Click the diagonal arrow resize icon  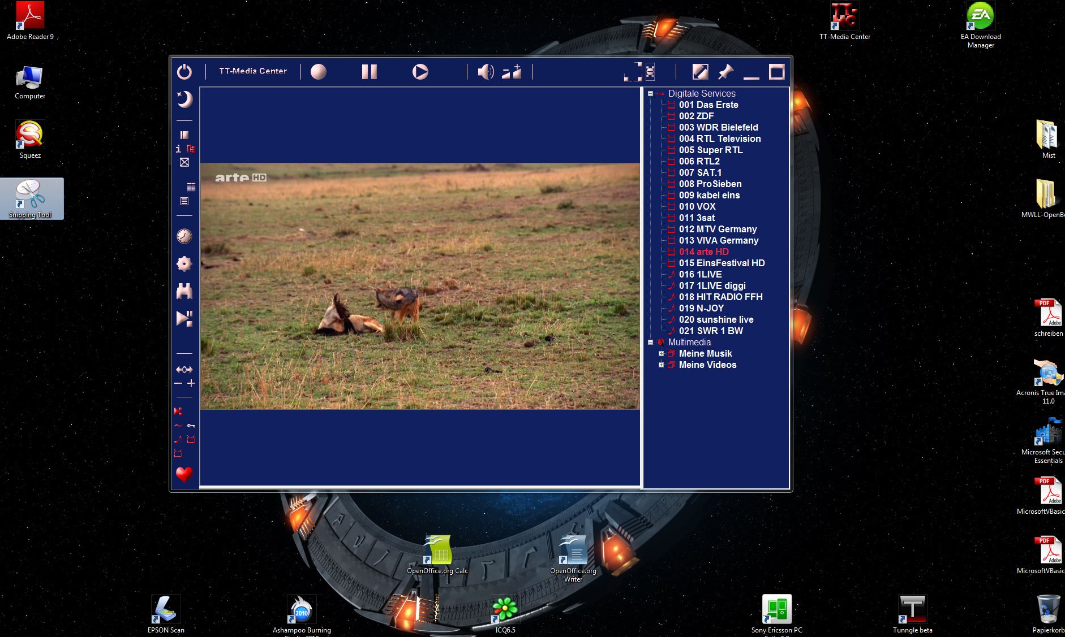700,72
